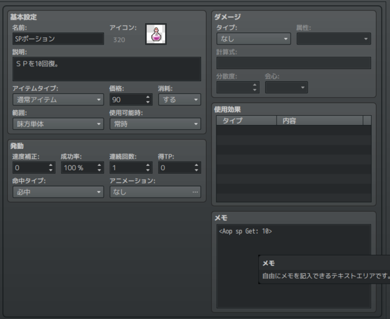Increase 速度補正 with the up arrow
The image size is (390, 319).
pyautogui.click(x=51, y=165)
